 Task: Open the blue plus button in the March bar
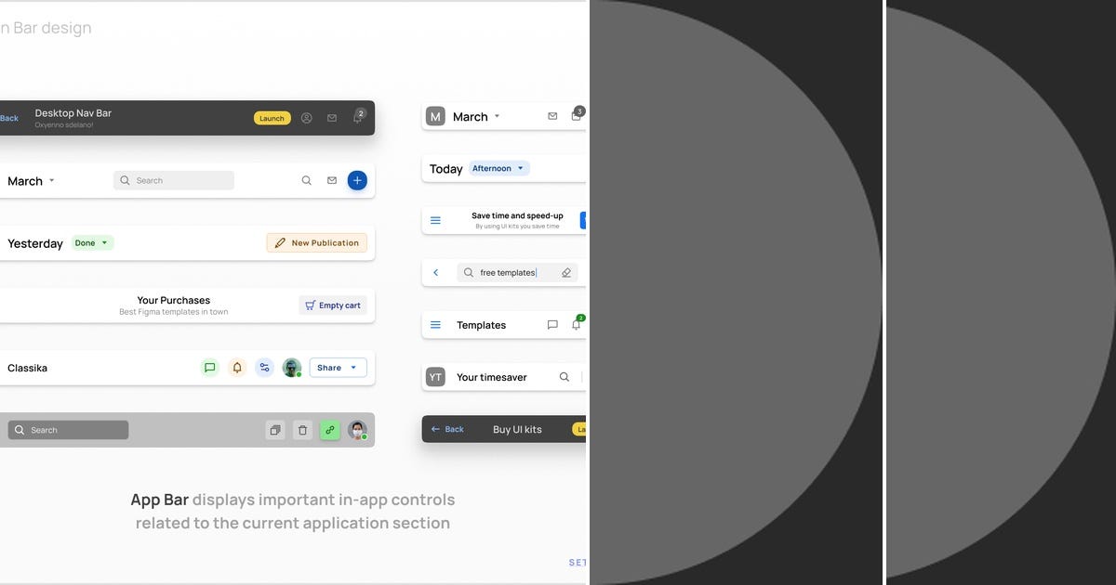(357, 180)
